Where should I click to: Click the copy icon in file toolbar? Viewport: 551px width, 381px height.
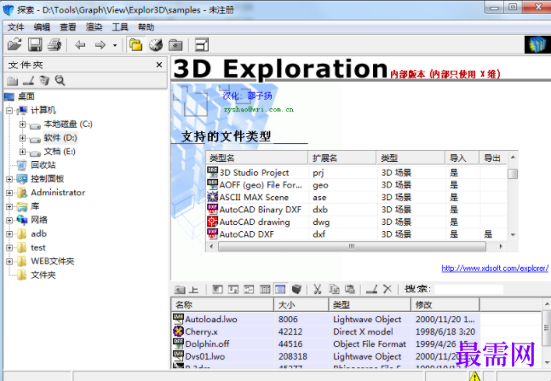coord(334,289)
